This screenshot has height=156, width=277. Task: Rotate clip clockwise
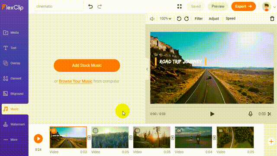pyautogui.click(x=187, y=19)
